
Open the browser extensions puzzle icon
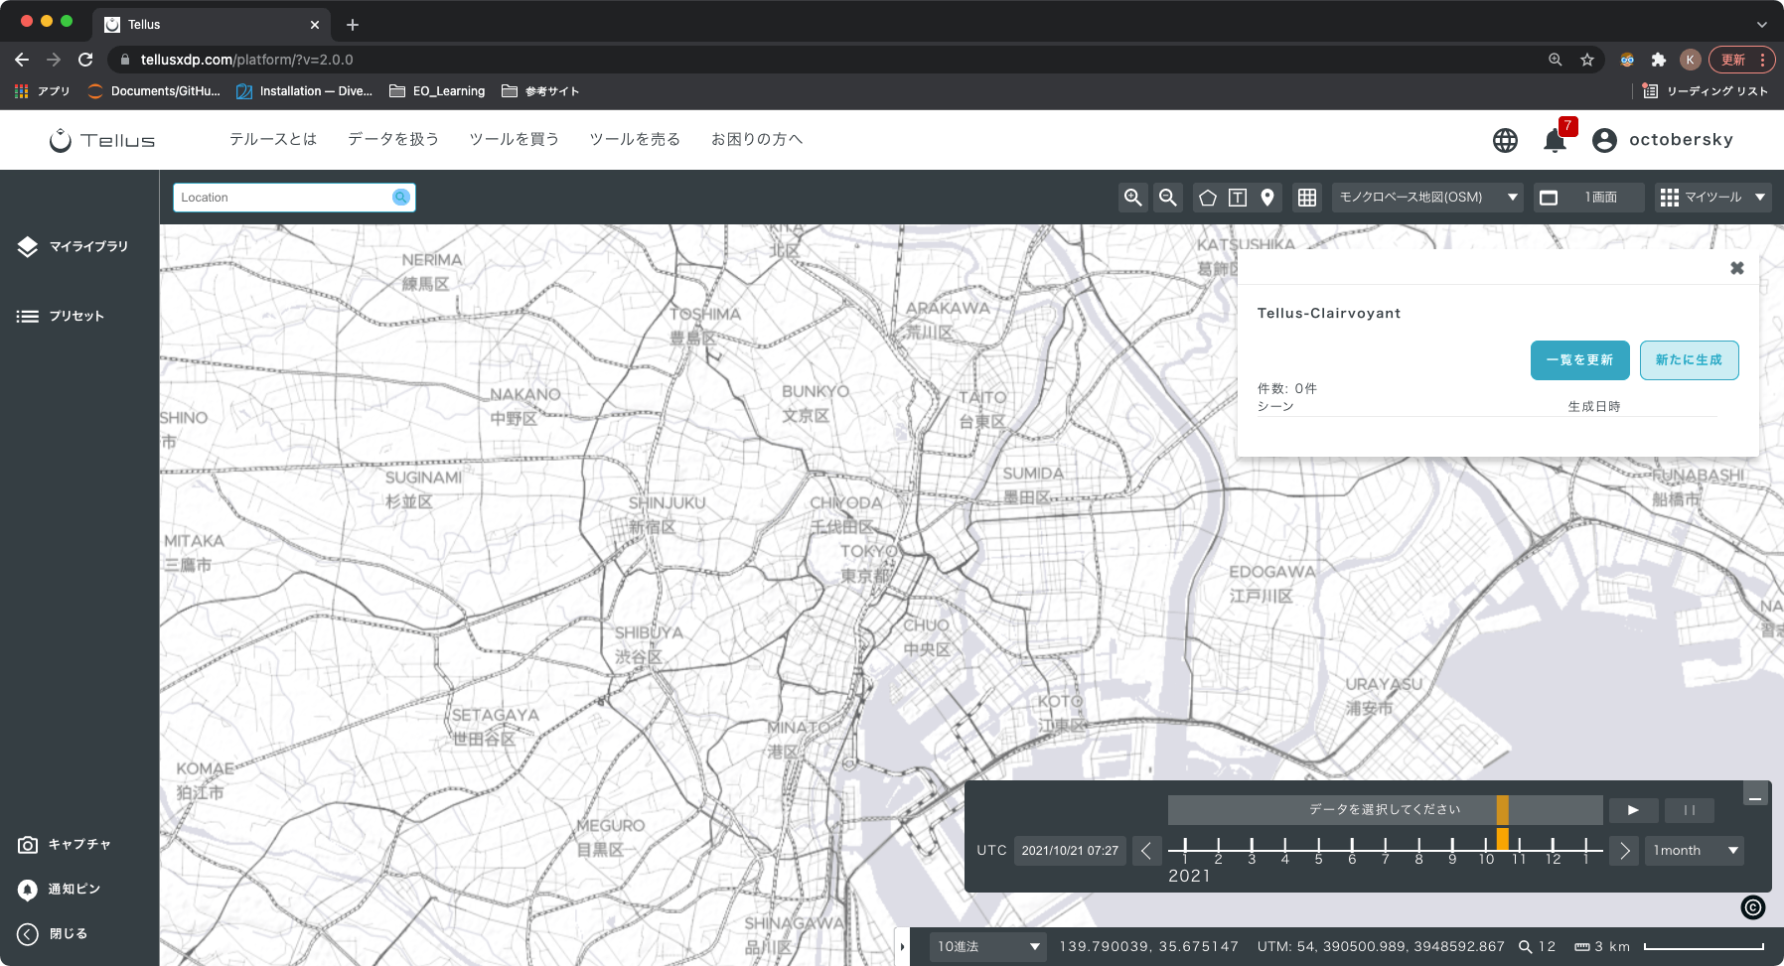tap(1658, 60)
